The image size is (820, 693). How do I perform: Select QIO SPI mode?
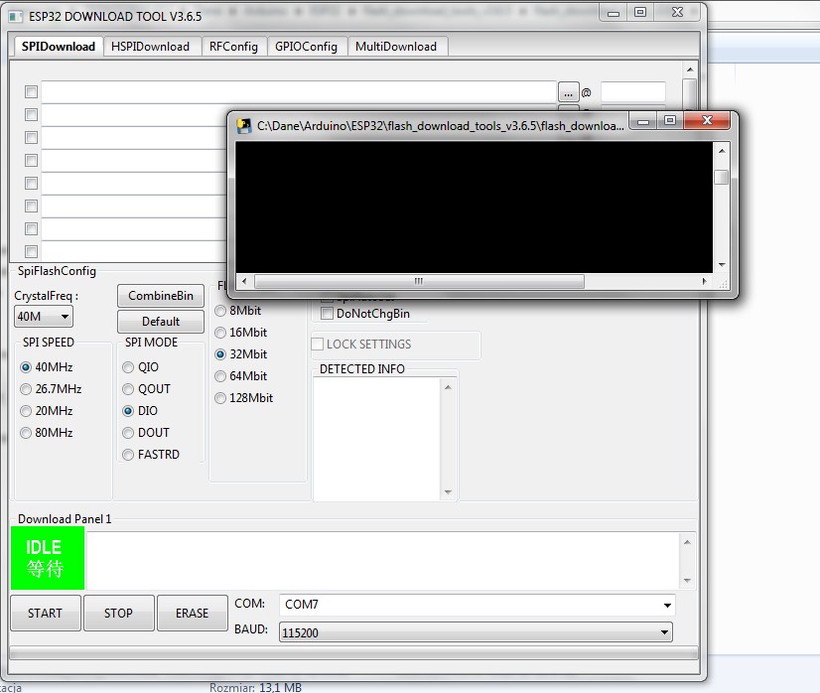pos(141,367)
